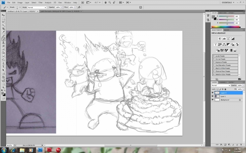The height and width of the screenshot is (153, 246).
Task: Select the Horizontal Type tool
Action: [3, 67]
